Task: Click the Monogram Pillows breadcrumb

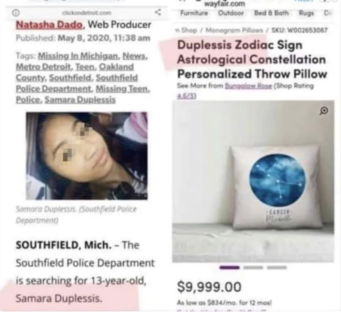Action: (234, 30)
